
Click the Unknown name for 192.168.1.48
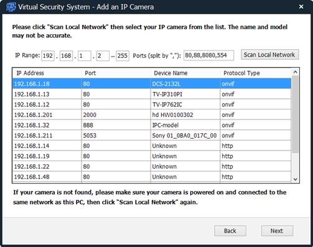coord(164,177)
